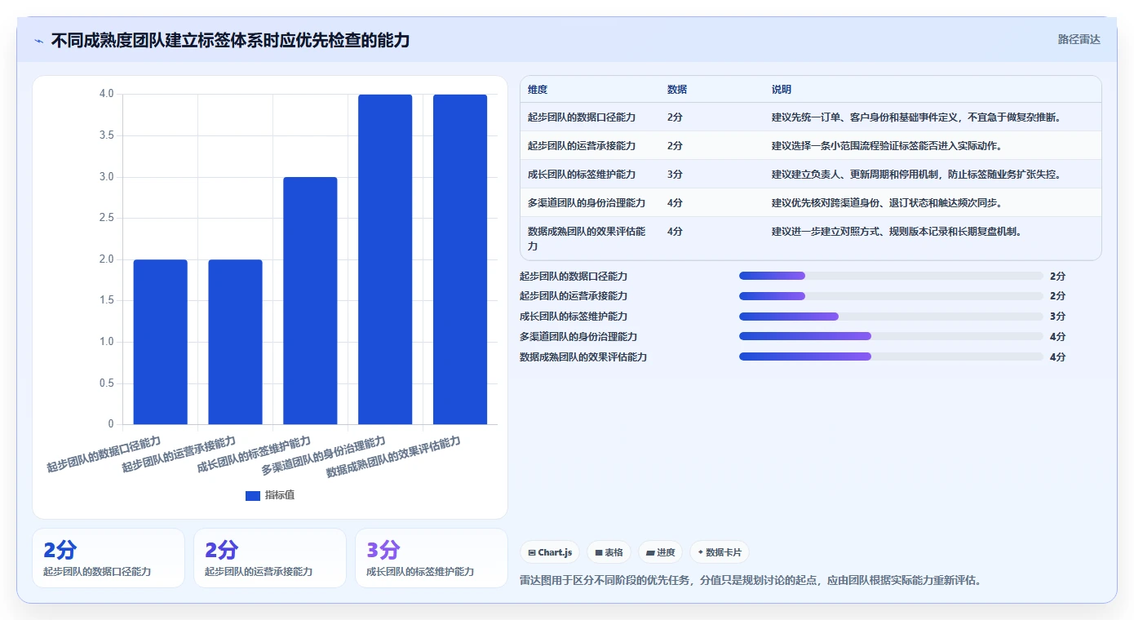The height and width of the screenshot is (620, 1134).
Task: Click the chart bar for 数据成熟团队的效果评估能力
Action: click(460, 259)
